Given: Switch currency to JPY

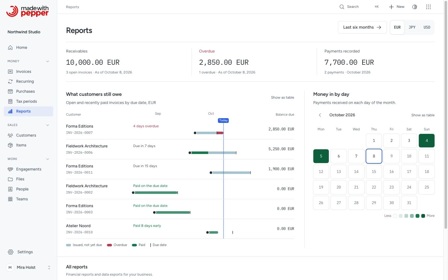Looking at the screenshot, I should 412,27.
